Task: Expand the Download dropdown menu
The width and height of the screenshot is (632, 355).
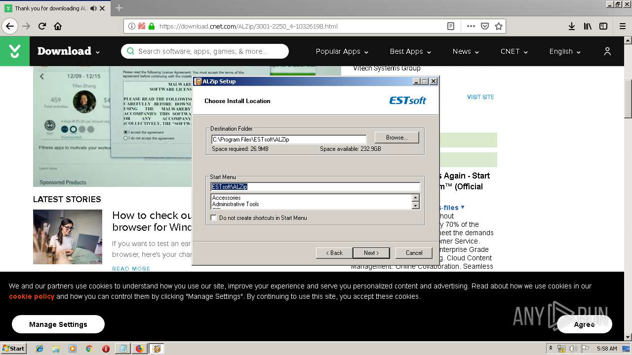Action: (69, 51)
